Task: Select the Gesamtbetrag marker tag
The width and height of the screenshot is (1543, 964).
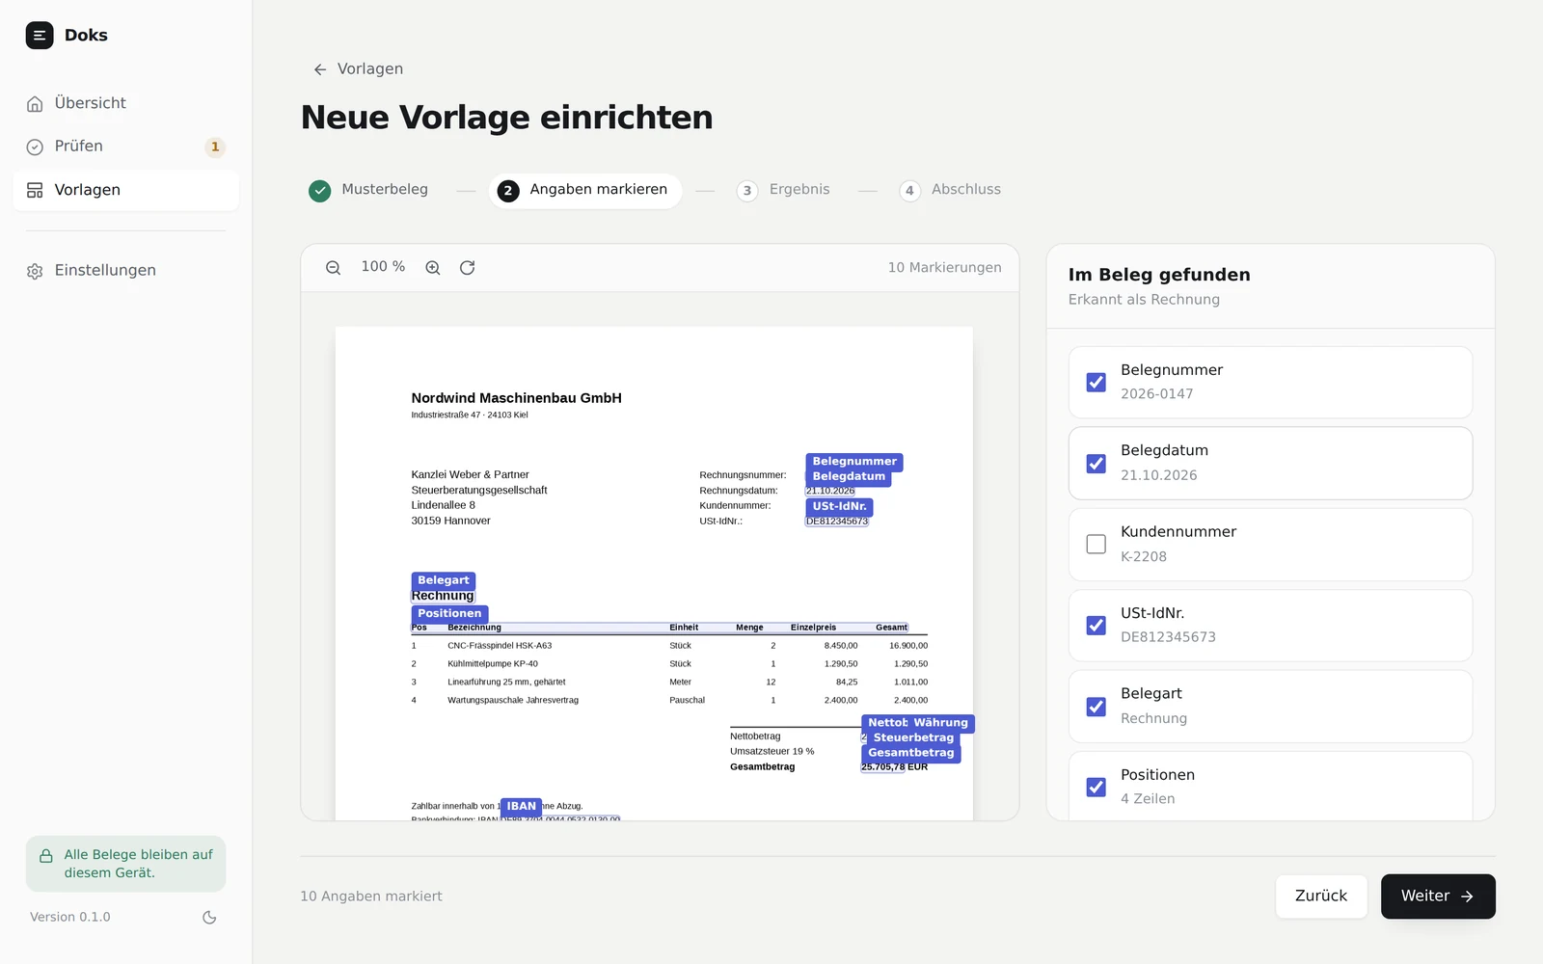Action: [911, 753]
